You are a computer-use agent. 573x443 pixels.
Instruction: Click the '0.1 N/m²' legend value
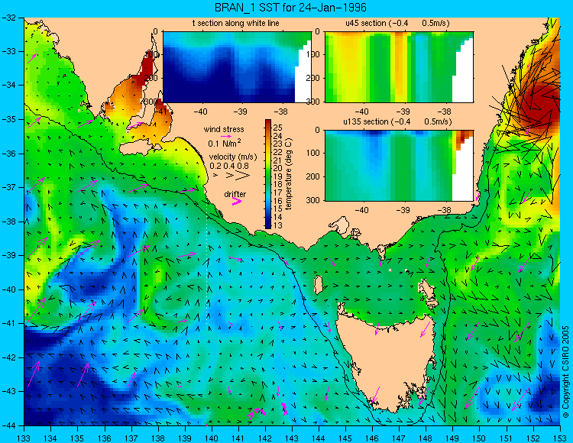click(225, 143)
